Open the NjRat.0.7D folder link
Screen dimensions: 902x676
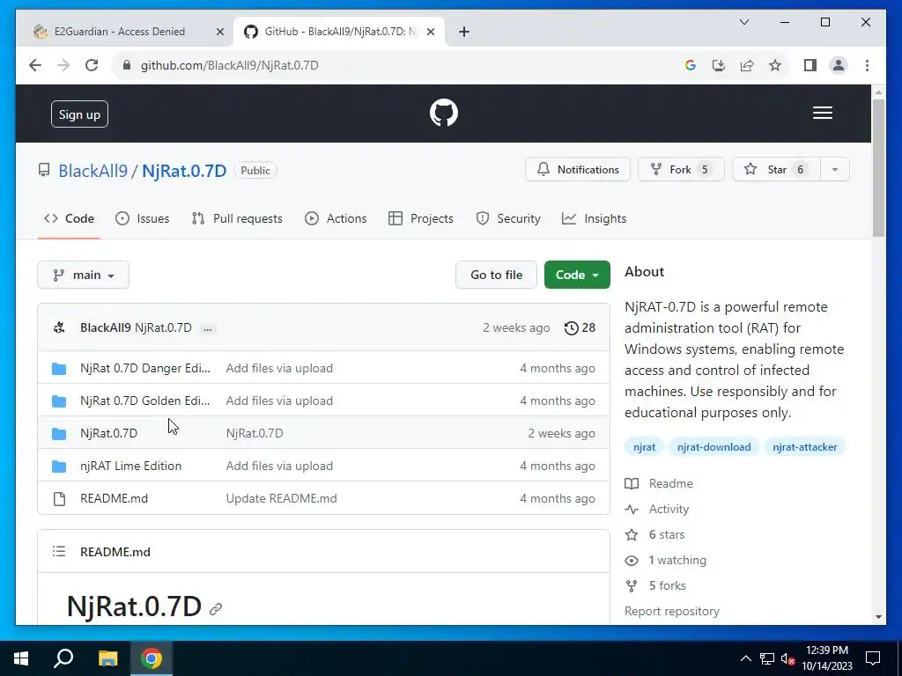[108, 434]
